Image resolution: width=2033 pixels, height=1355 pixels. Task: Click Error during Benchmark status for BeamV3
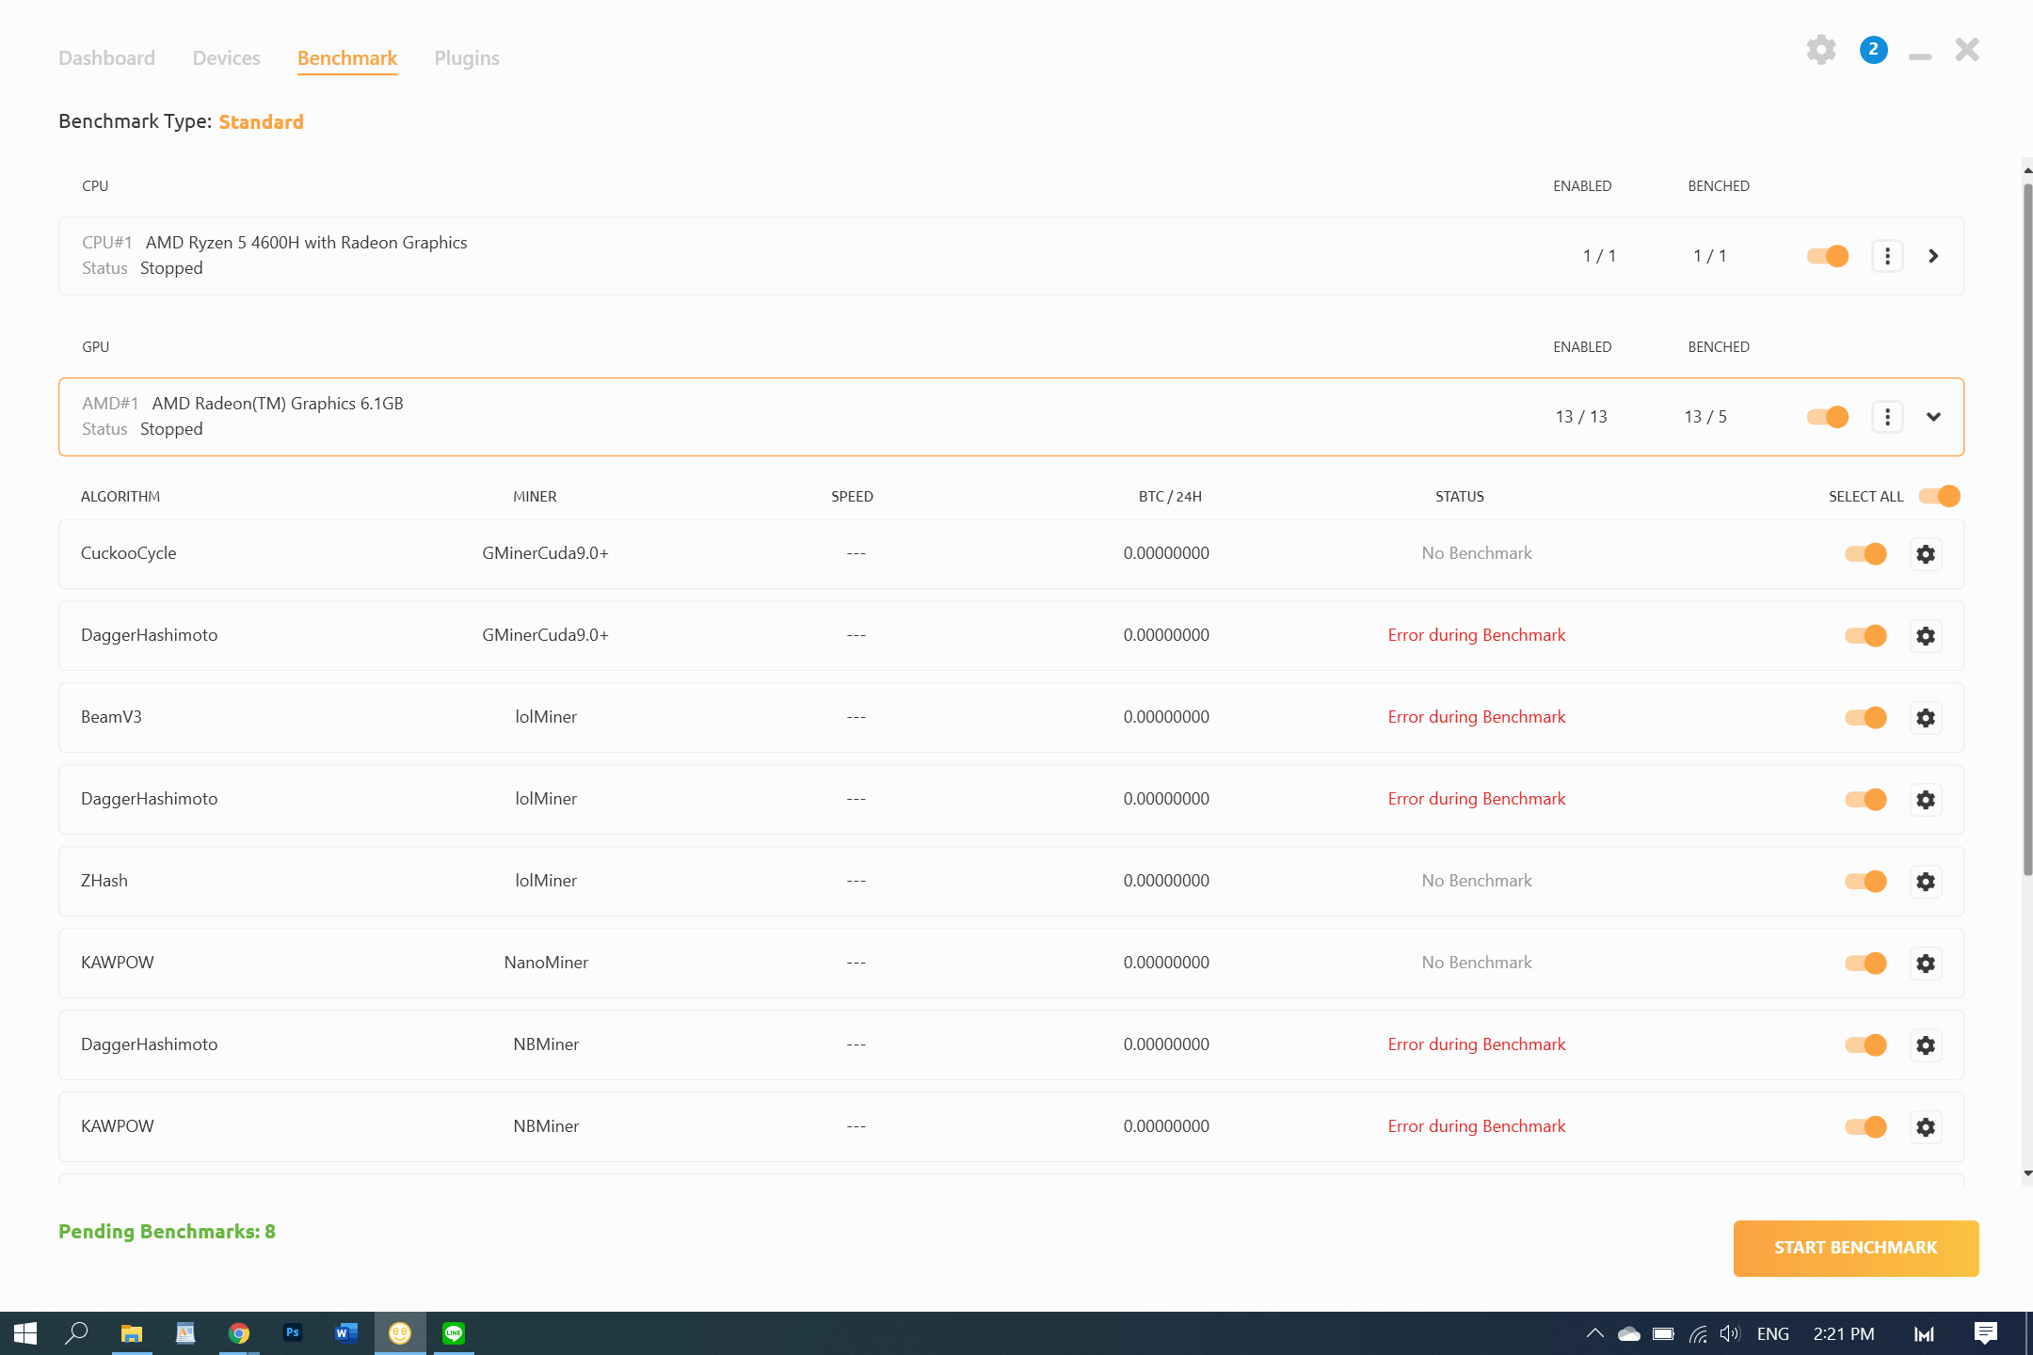click(x=1476, y=717)
